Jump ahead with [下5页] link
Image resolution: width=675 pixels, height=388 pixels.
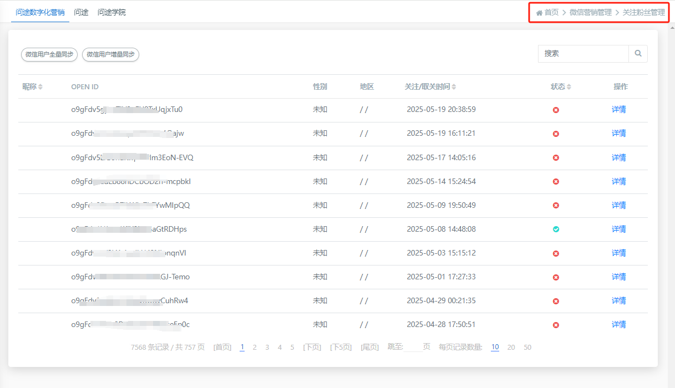point(341,348)
